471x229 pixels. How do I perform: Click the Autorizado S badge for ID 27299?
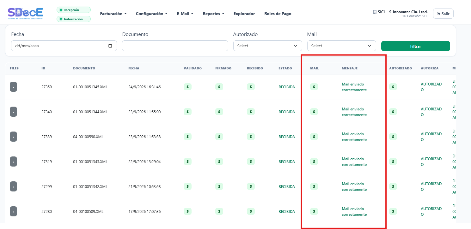click(x=393, y=186)
